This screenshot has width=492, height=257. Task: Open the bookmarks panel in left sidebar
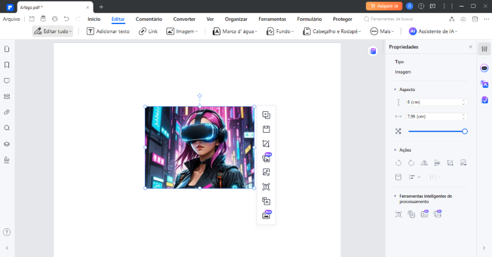7,65
